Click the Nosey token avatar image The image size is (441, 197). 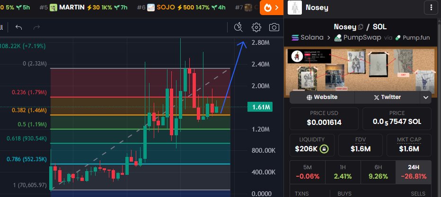click(295, 8)
